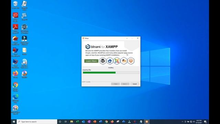
Task: Select the Wondershare Filmora desktop icon
Action: coord(24,40)
